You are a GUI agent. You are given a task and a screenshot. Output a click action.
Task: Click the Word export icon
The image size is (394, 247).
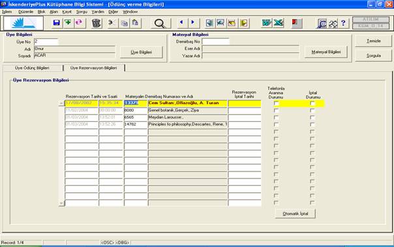point(267,23)
